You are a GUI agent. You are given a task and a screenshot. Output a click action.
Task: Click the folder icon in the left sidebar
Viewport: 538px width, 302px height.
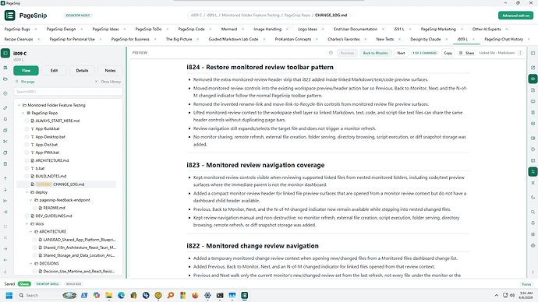point(5,79)
